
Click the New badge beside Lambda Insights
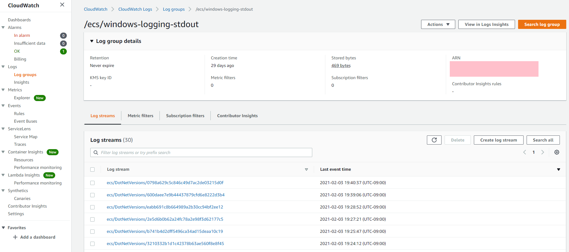tap(49, 175)
